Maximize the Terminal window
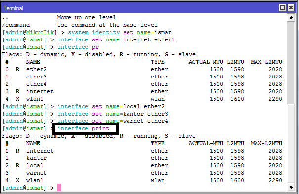This screenshot has width=299, height=194. (x=282, y=8)
